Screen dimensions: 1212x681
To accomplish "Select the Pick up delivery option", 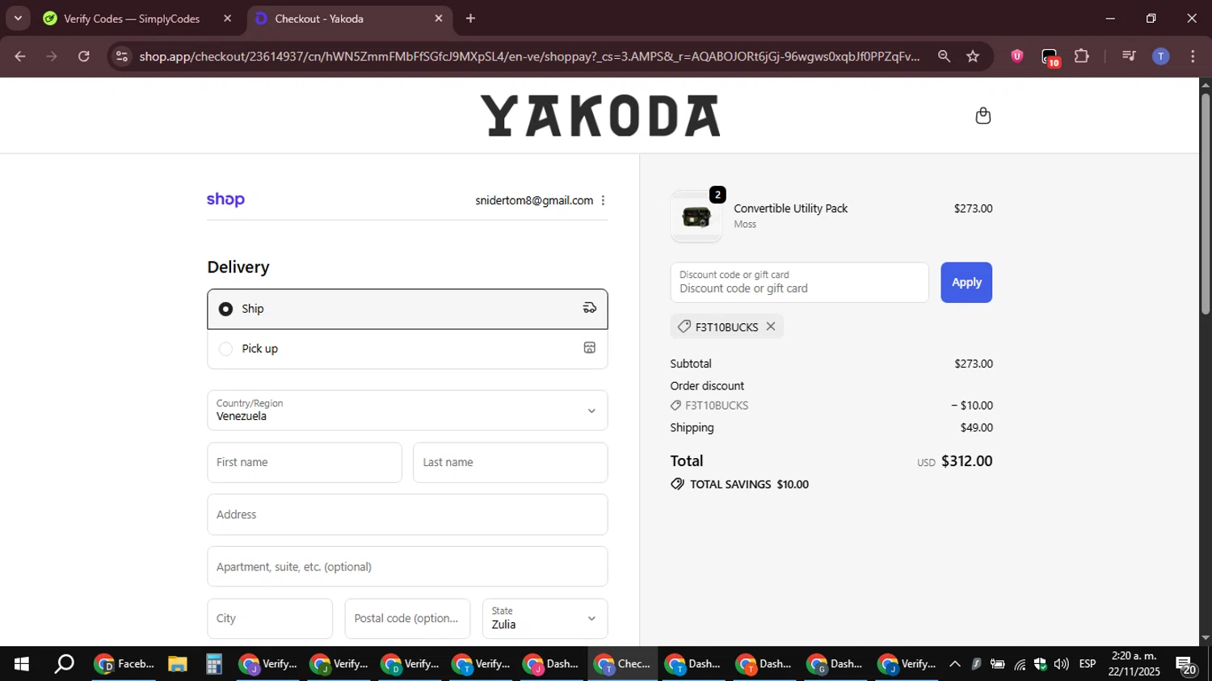I will click(407, 349).
